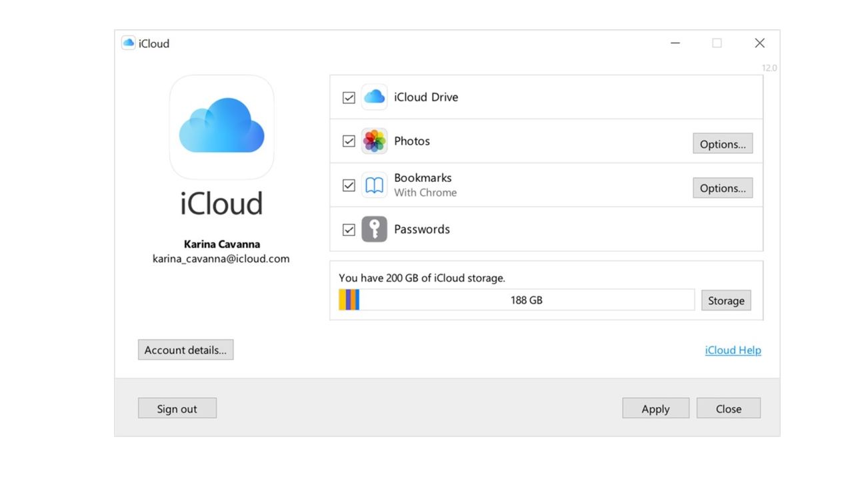Click the large iCloud logo above the account name
This screenshot has width=858, height=477.
[x=222, y=127]
